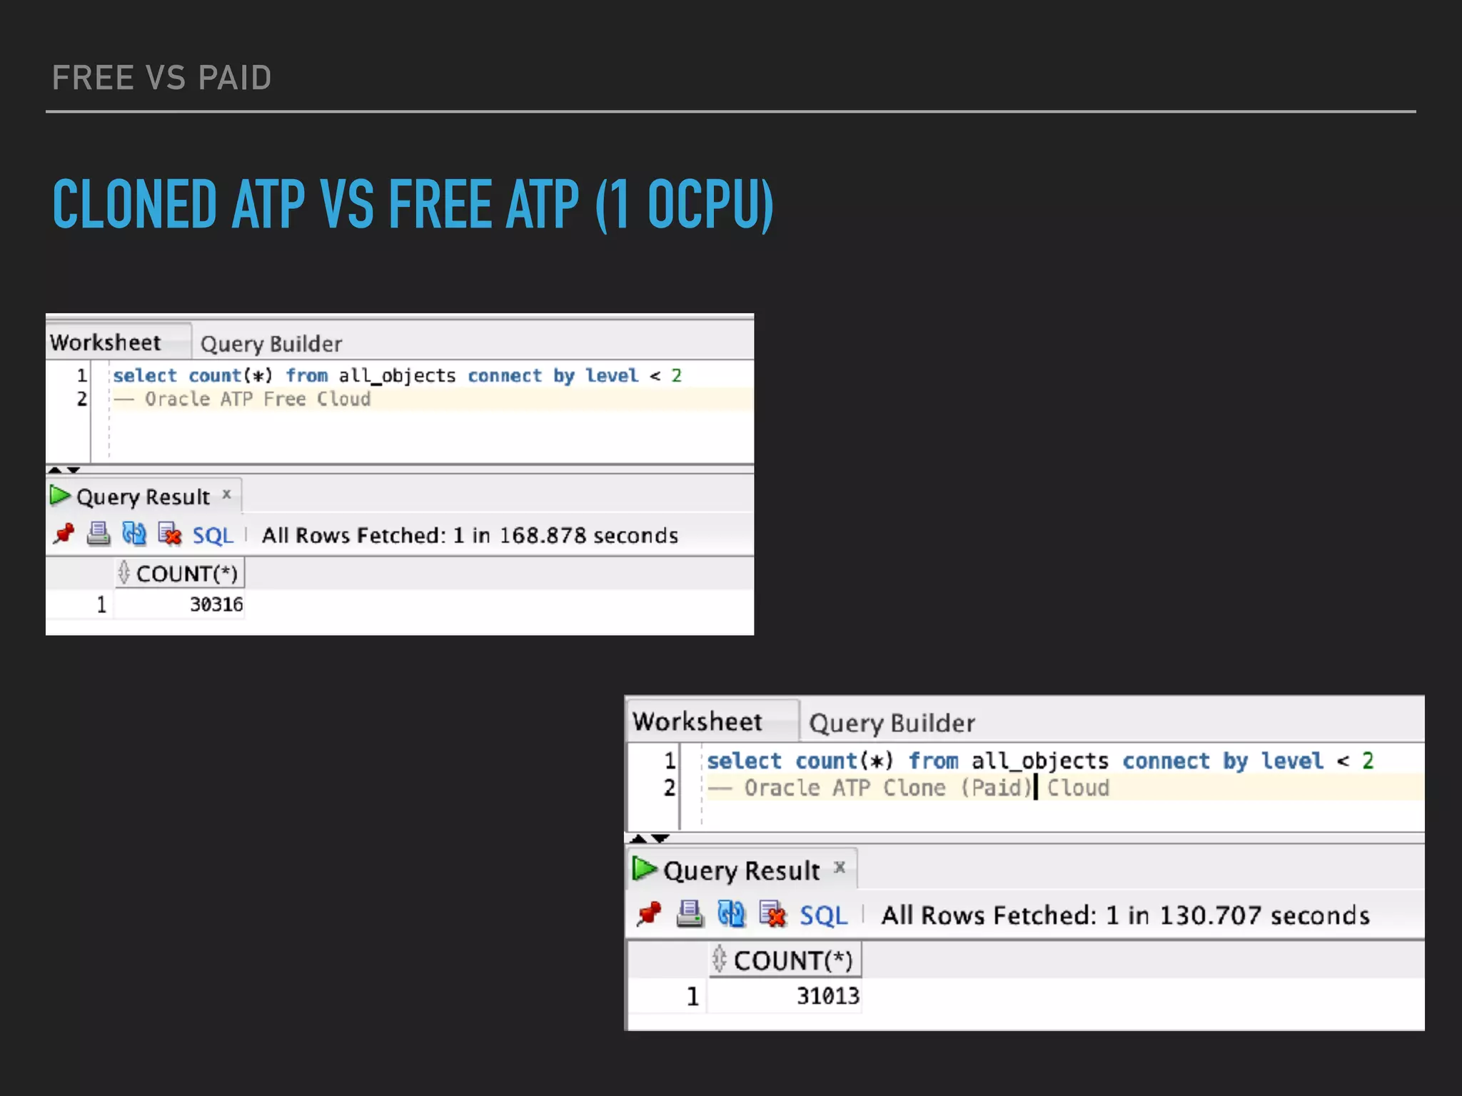Viewport: 1462px width, 1096px height.
Task: Close Query Result tab in Clone (Paid) window
Action: (x=840, y=867)
